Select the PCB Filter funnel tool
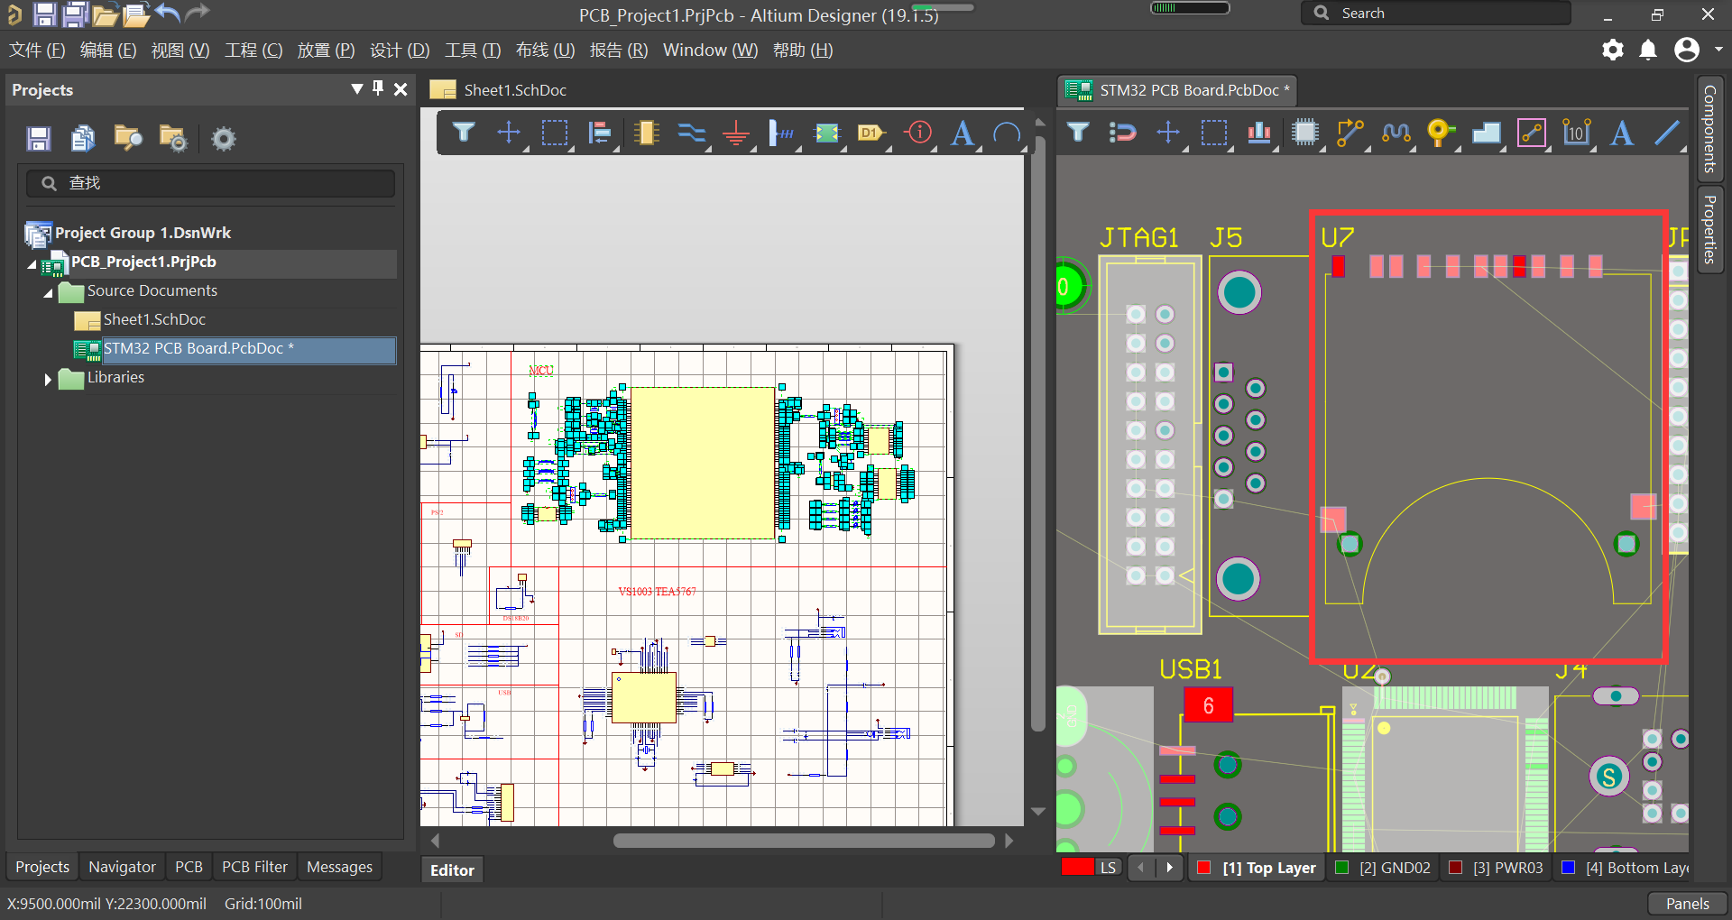 [x=1078, y=133]
